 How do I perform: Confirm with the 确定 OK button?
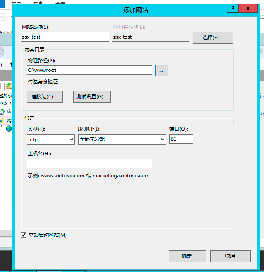tap(187, 256)
